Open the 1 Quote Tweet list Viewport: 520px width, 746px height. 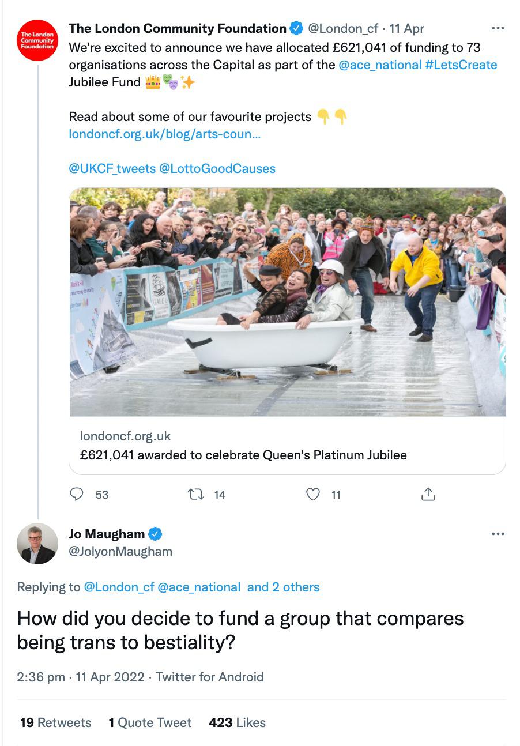tap(150, 722)
